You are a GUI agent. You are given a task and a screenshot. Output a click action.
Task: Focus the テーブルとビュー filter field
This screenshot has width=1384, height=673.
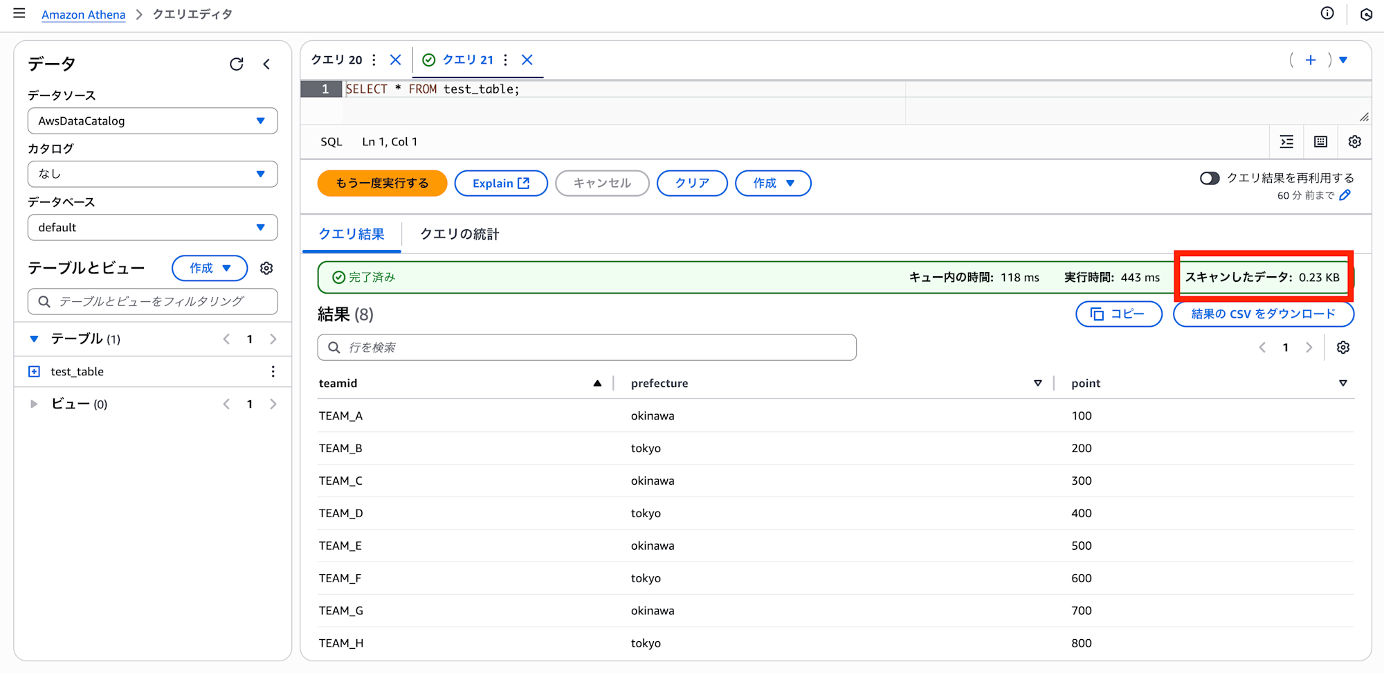pos(153,302)
